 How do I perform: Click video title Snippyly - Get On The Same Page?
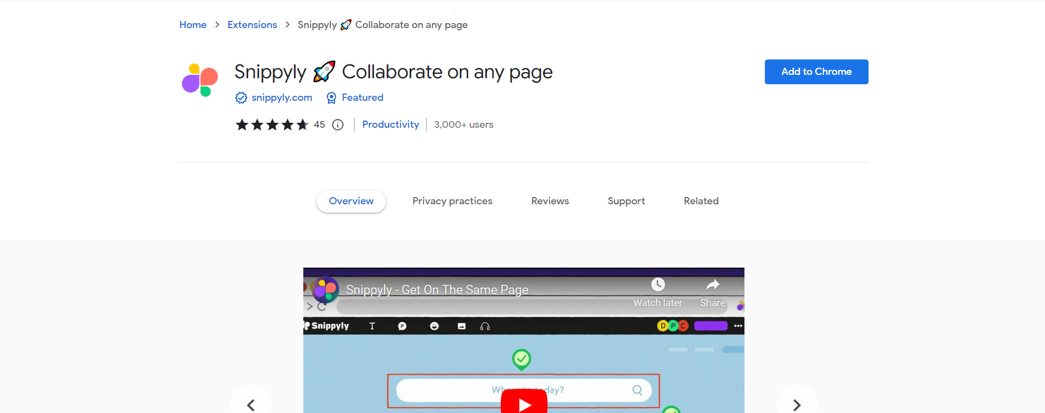(437, 290)
